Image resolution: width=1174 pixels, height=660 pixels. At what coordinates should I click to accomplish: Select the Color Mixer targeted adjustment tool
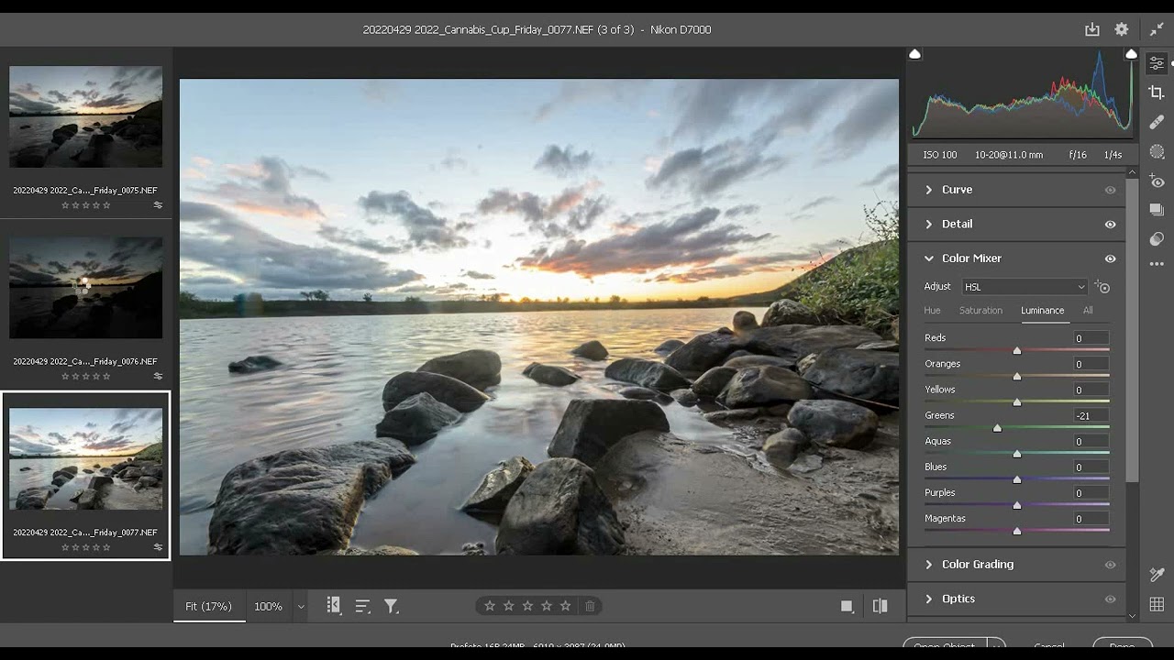[1102, 287]
